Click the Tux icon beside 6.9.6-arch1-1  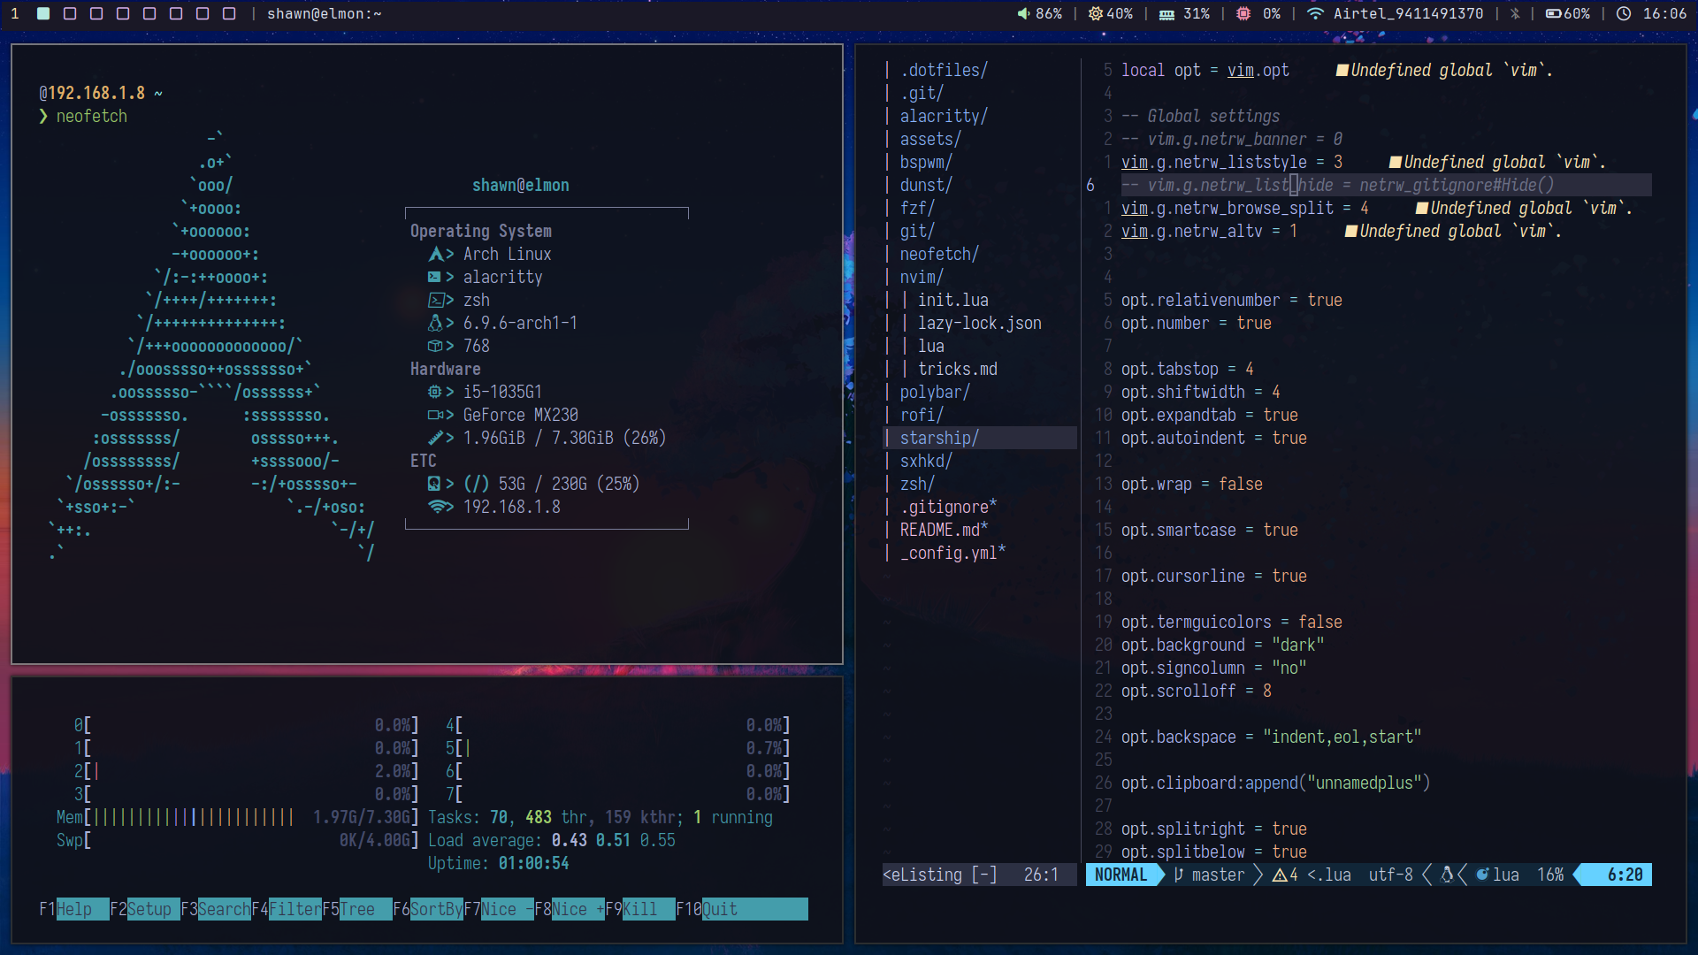click(435, 323)
